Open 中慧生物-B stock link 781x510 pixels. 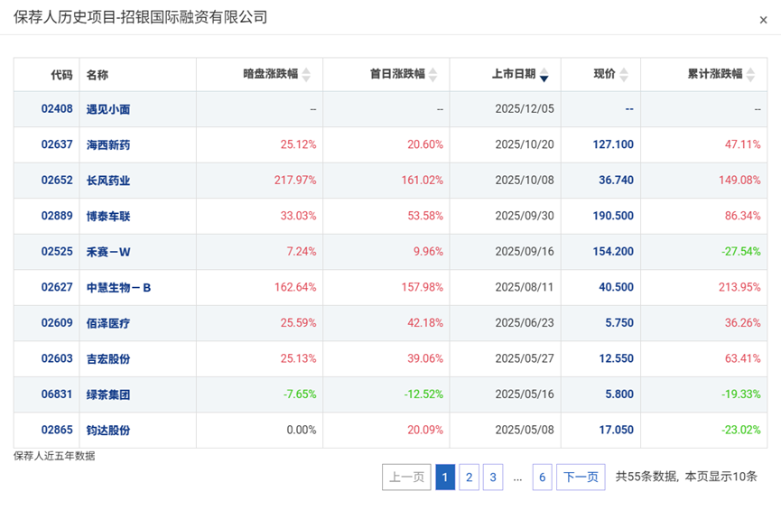tap(118, 288)
